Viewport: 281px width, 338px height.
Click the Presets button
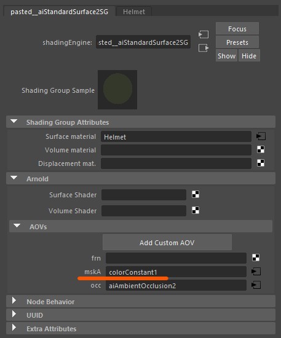pyautogui.click(x=237, y=42)
